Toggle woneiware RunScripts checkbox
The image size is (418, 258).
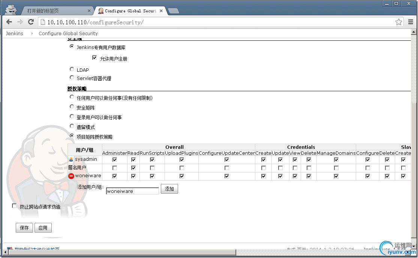[x=152, y=176]
